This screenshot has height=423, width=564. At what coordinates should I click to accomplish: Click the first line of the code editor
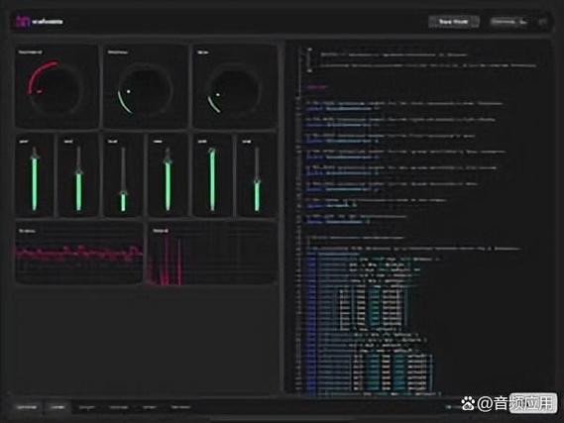[394, 55]
